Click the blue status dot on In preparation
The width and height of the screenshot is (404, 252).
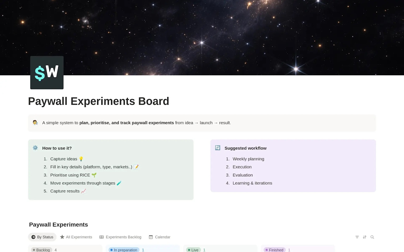(112, 250)
